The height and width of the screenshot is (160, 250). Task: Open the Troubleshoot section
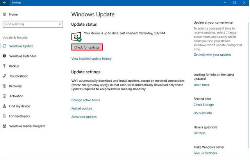(18, 76)
